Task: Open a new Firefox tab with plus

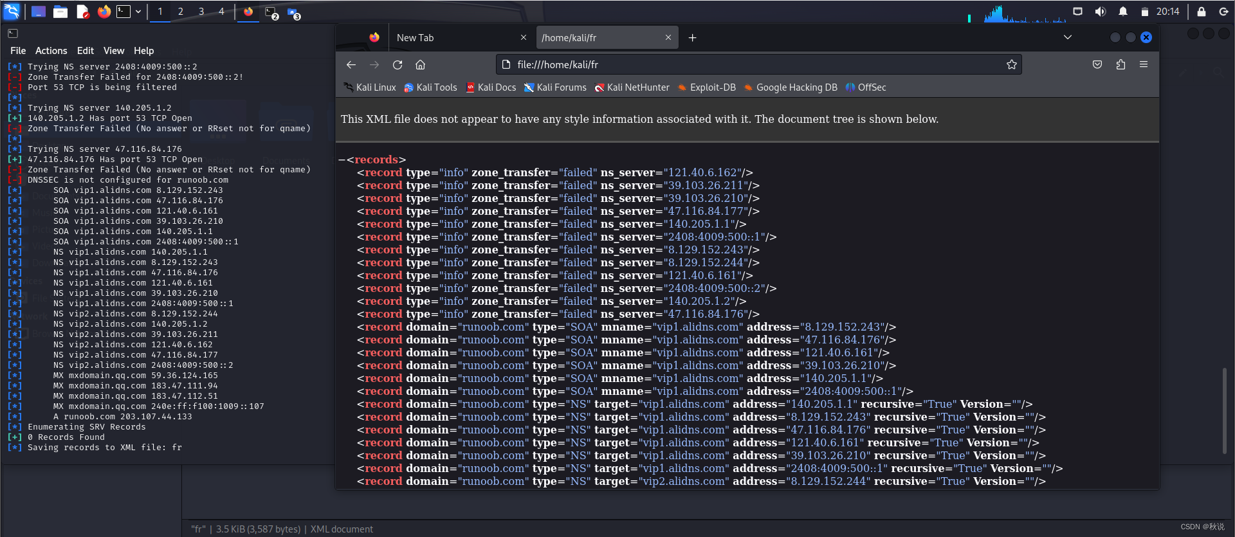Action: click(x=693, y=38)
